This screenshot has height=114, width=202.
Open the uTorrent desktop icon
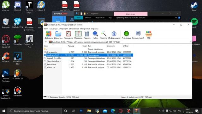(6, 6)
